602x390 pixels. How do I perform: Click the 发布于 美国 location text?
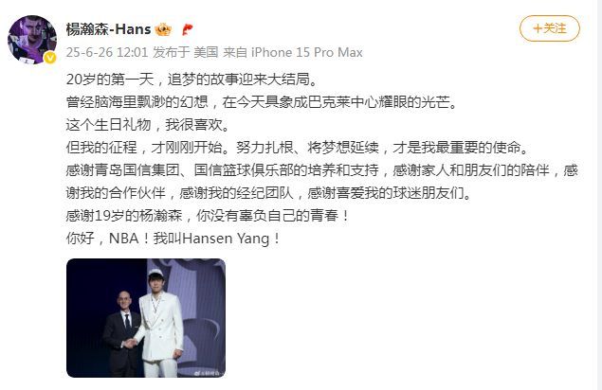[x=186, y=52]
